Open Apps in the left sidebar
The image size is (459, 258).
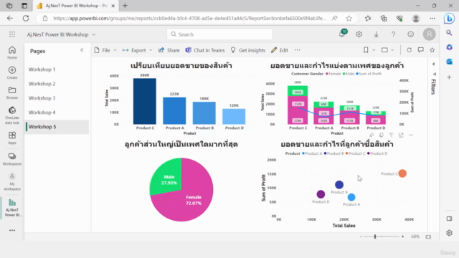[x=12, y=138]
